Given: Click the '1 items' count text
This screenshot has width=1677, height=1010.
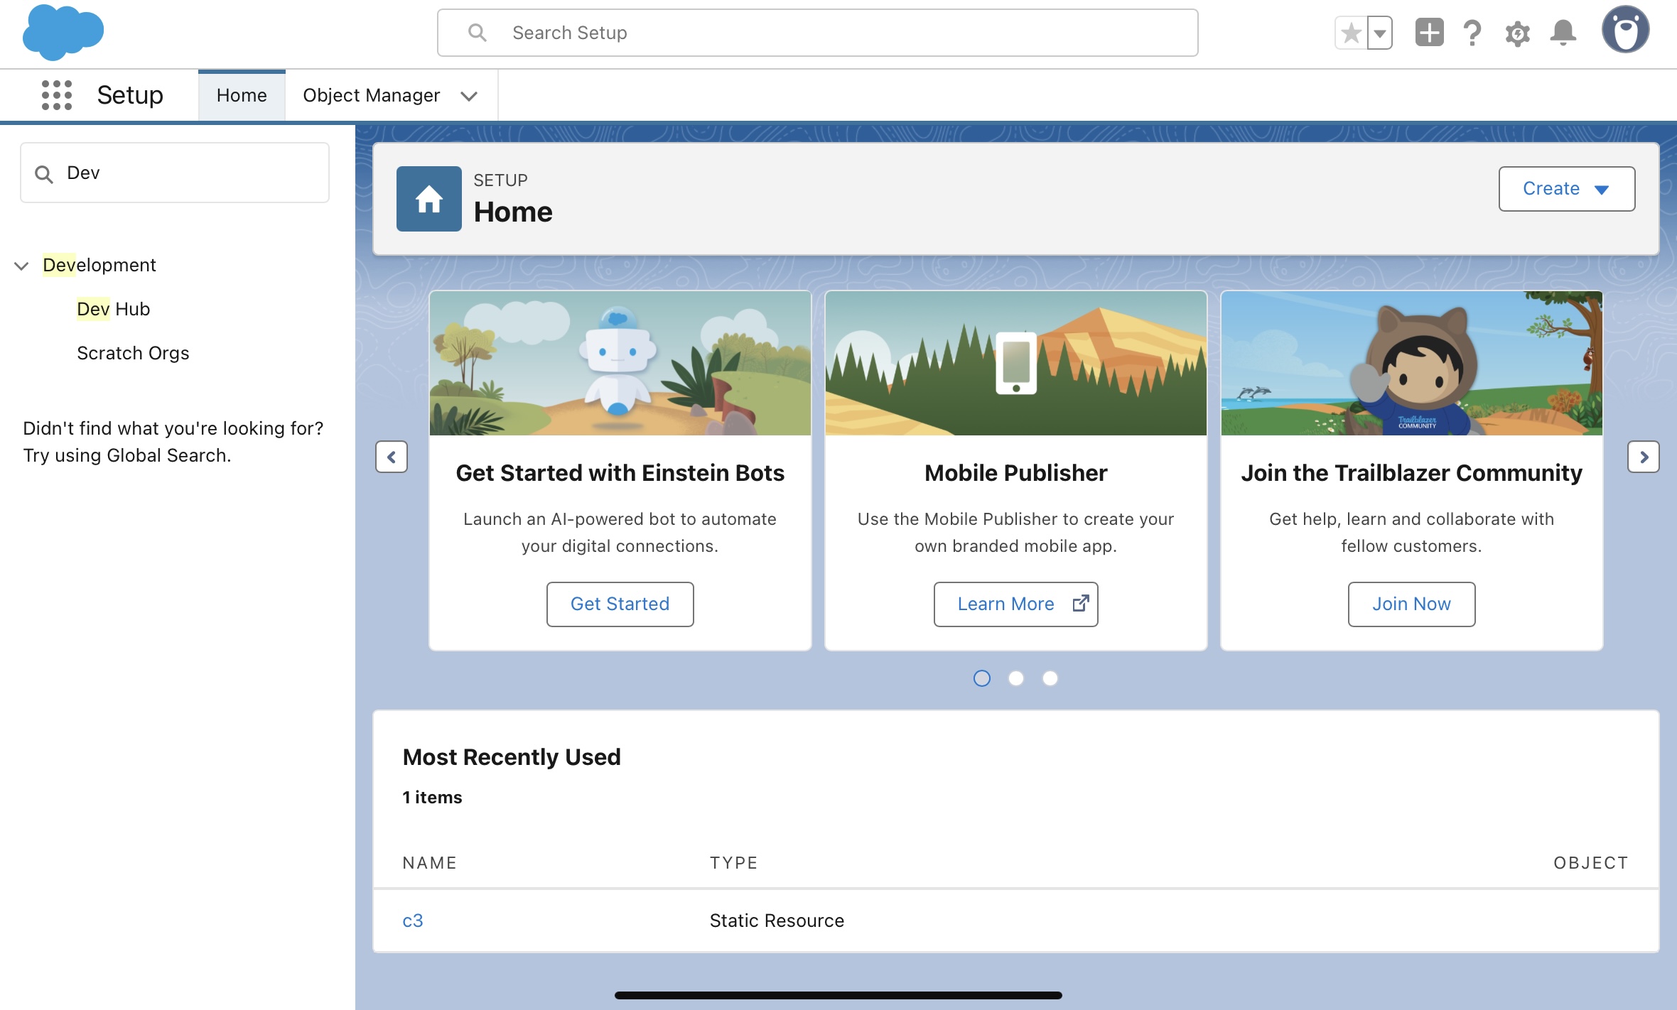Looking at the screenshot, I should [x=432, y=798].
